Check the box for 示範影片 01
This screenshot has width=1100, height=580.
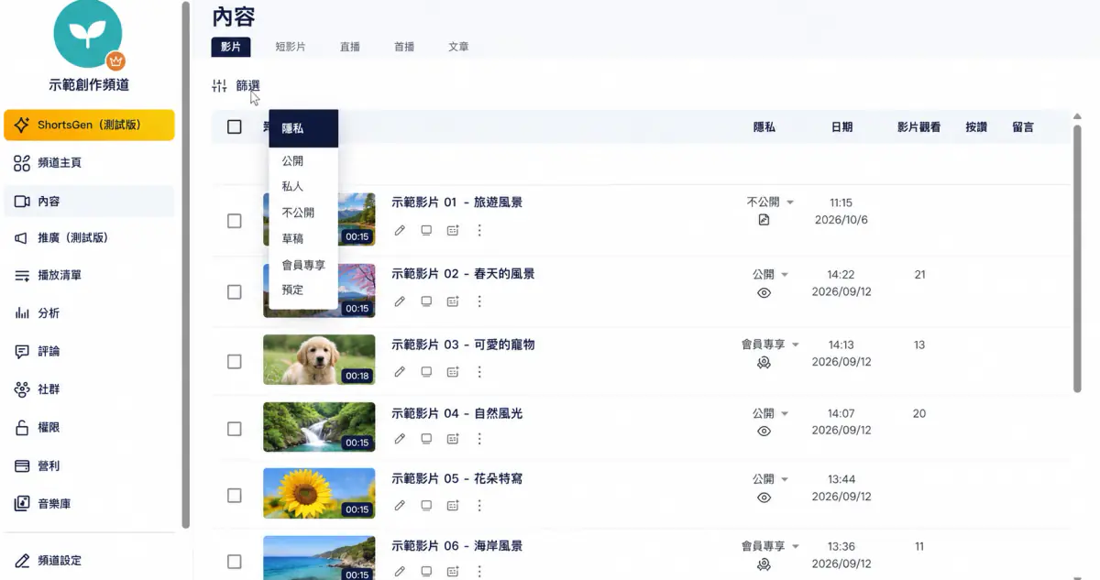235,222
